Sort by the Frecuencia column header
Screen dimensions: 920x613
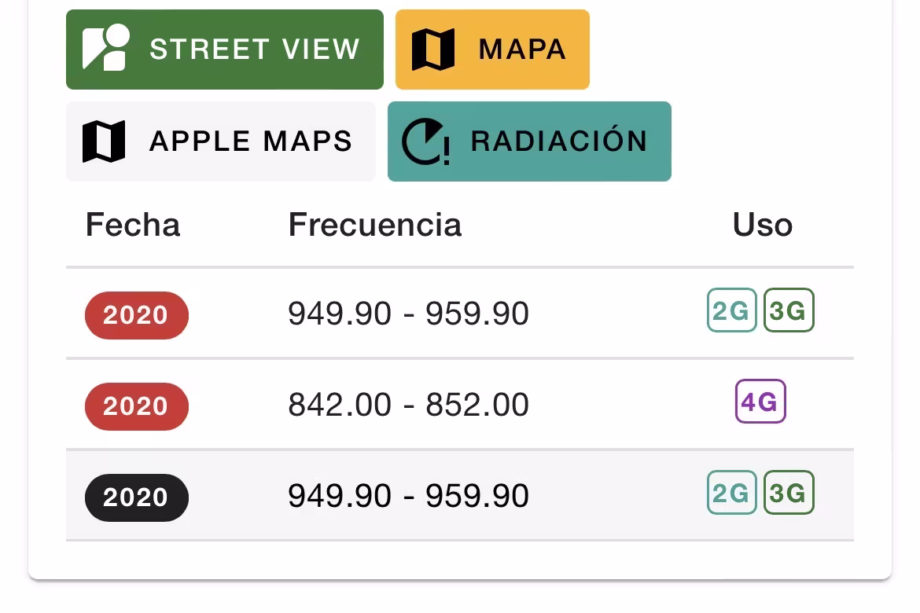click(375, 225)
